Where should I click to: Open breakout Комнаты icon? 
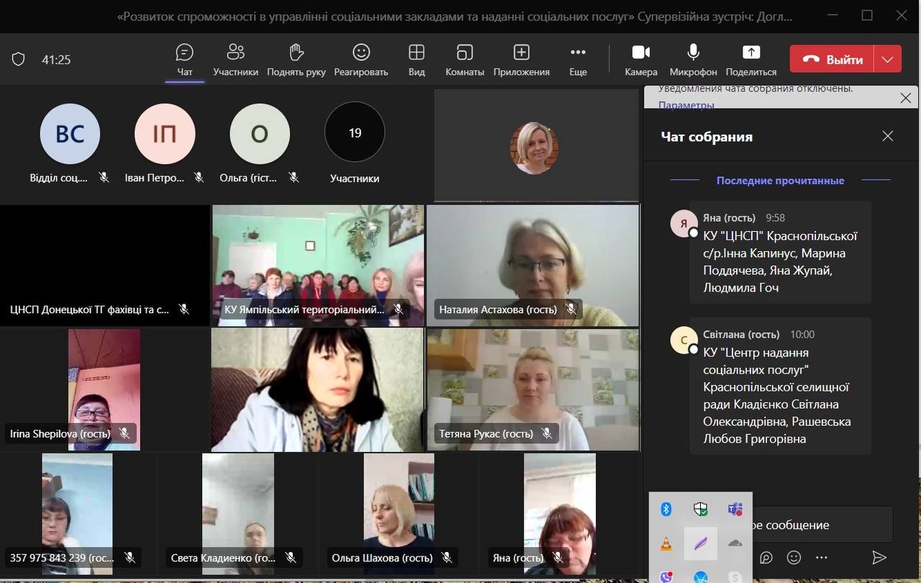465,60
